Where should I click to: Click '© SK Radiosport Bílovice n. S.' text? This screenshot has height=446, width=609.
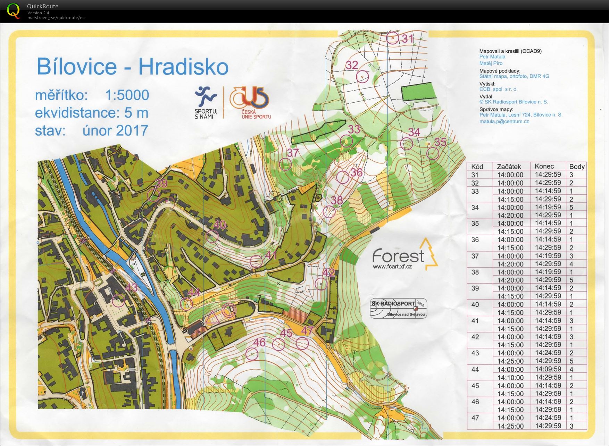click(514, 102)
